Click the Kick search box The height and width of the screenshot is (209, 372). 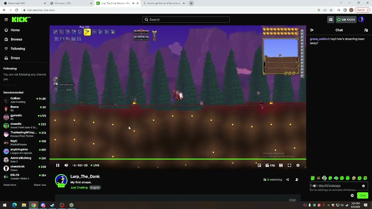pyautogui.click(x=186, y=19)
